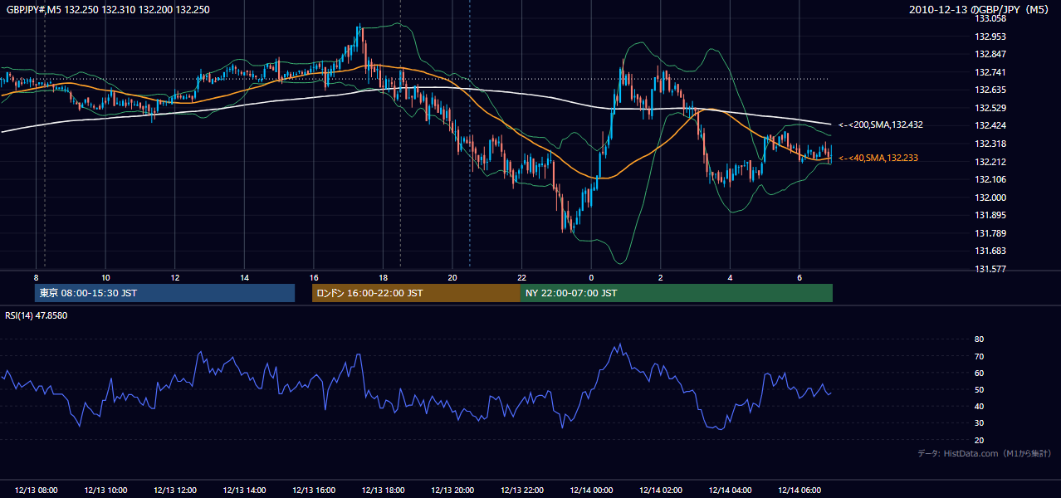Image resolution: width=1061 pixels, height=498 pixels.
Task: Click bottom time label 12/13 16:00
Action: pos(314,491)
